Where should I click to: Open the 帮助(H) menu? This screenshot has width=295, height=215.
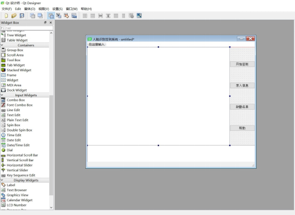[86, 9]
